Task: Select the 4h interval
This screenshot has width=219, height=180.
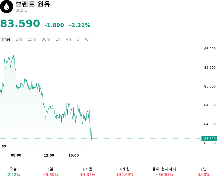Action: click(68, 39)
